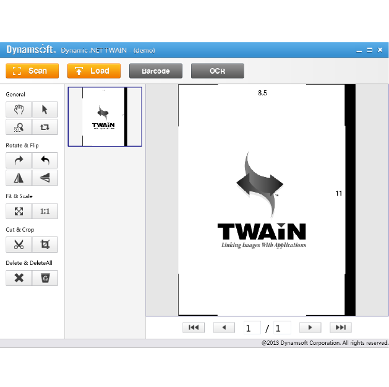The image size is (389, 387).
Task: Go to the previous page
Action: pyautogui.click(x=224, y=328)
